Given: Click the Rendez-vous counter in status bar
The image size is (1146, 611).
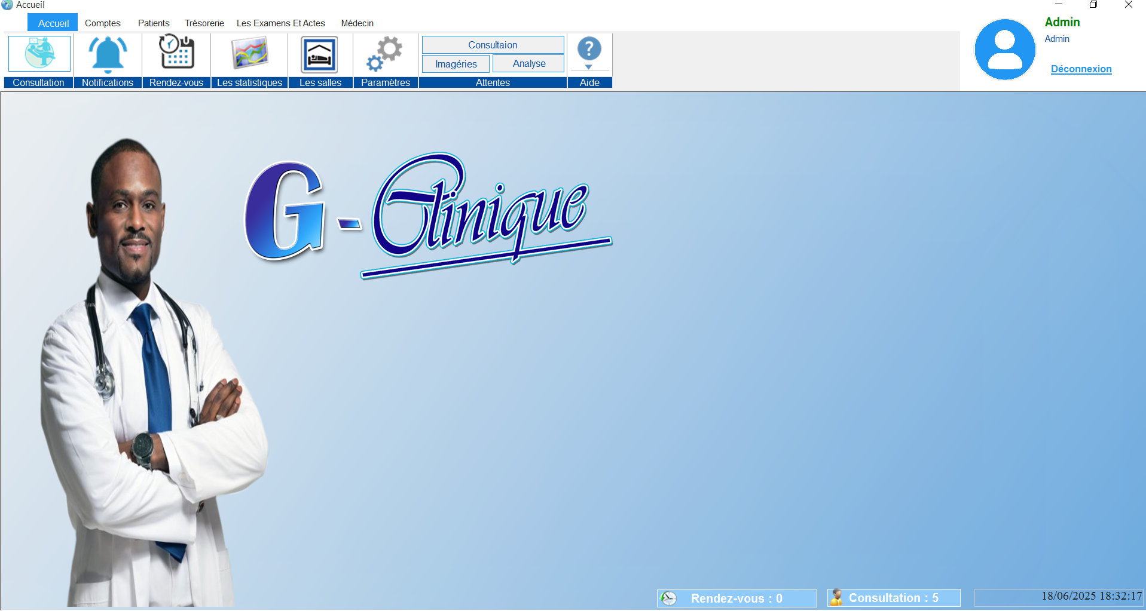Looking at the screenshot, I should point(737,598).
